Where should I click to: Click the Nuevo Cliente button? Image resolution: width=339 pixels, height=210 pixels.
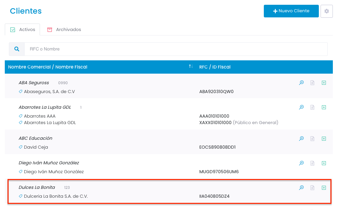(x=291, y=11)
